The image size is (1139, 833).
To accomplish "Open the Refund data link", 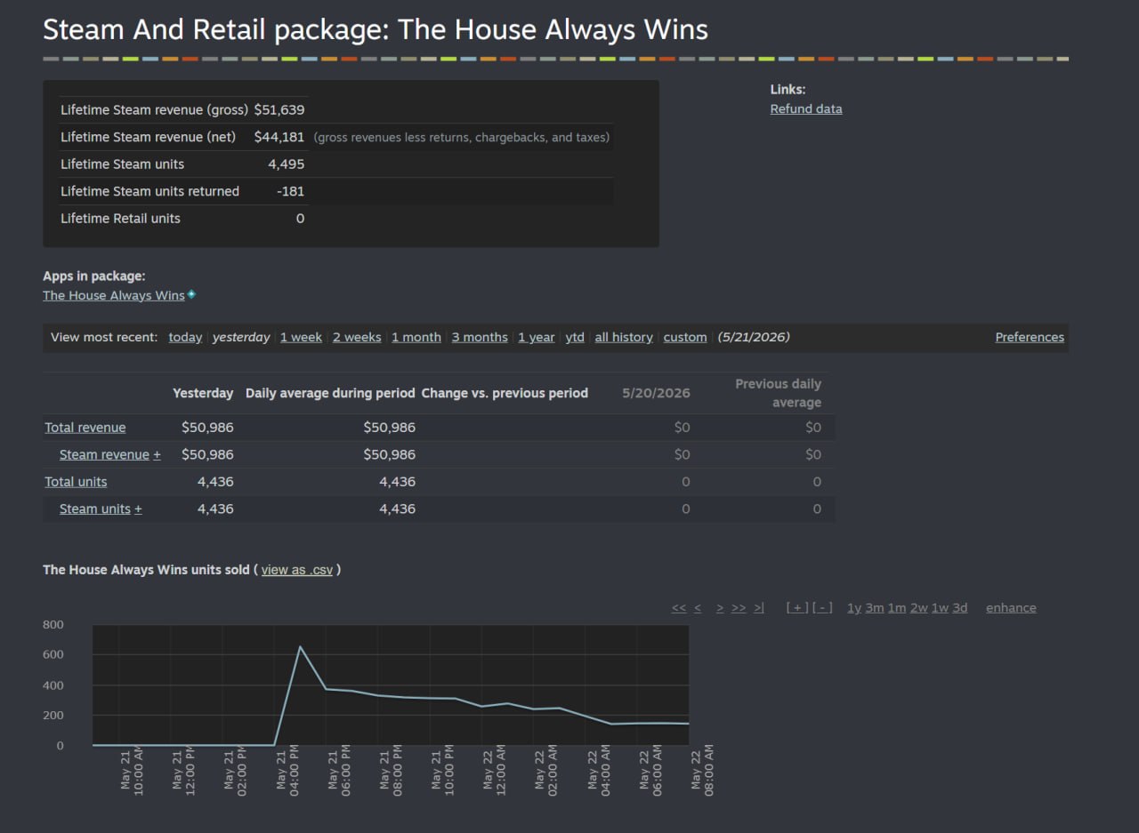I will pos(806,108).
